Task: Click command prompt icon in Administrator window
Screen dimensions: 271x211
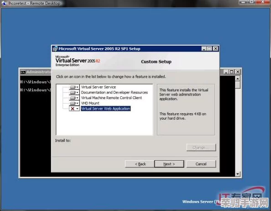Action: tap(23, 72)
